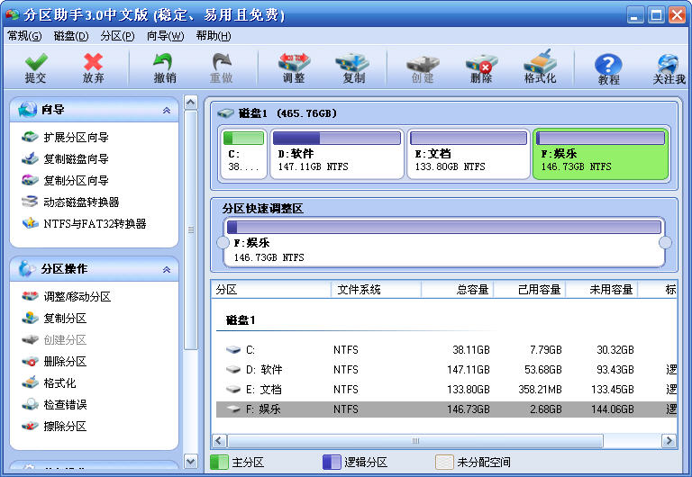
Task: Open the 磁盘(D) menu
Action: (x=71, y=36)
